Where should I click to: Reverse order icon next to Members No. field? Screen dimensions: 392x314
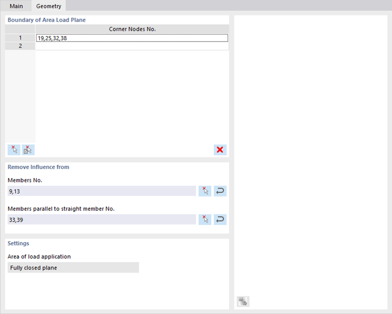[220, 191]
